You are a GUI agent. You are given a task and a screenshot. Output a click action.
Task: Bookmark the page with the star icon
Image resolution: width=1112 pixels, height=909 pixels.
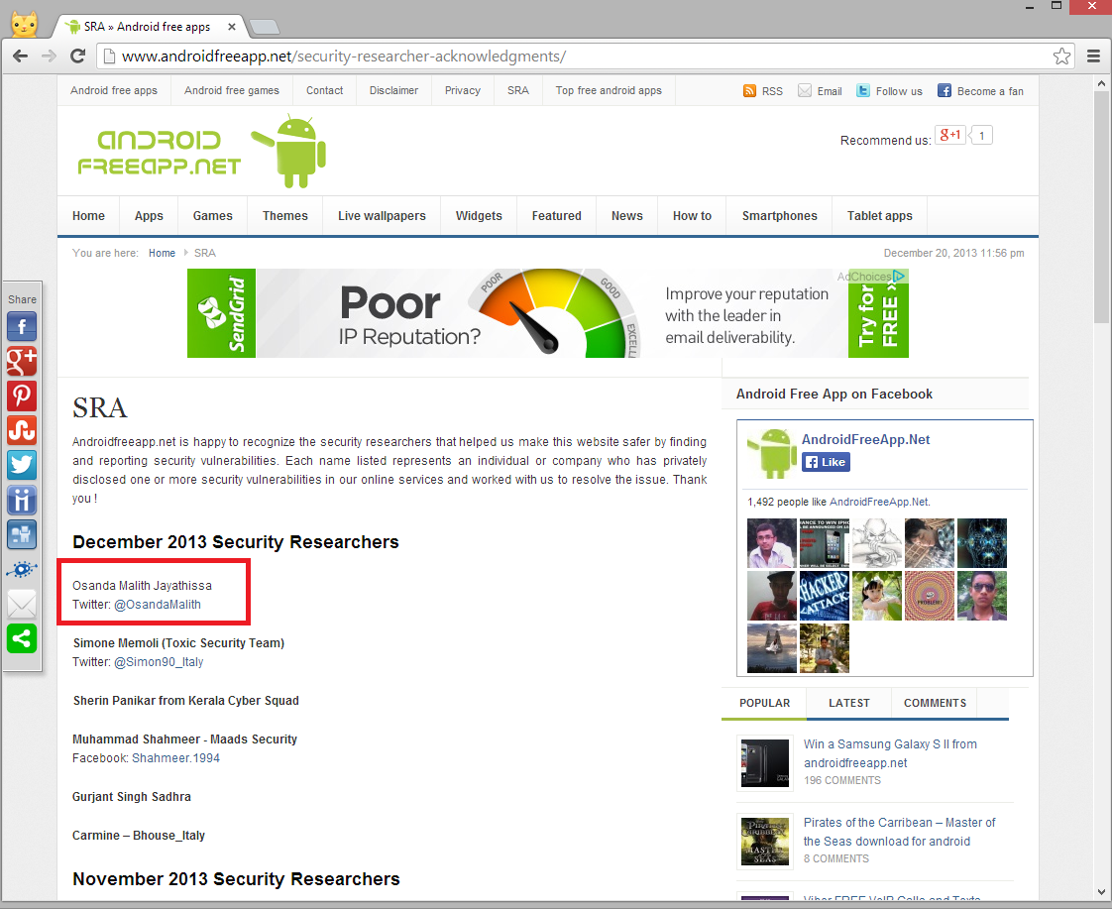click(1061, 57)
